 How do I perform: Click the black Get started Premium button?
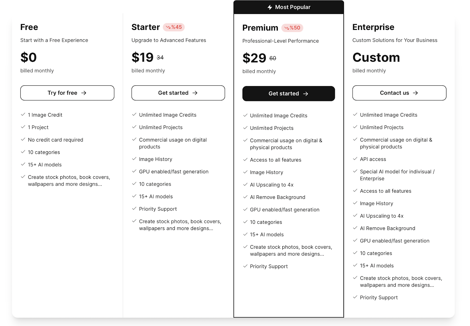coord(288,94)
